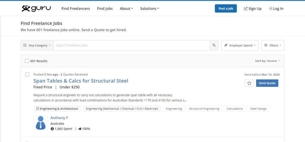
Task: Go to Find Freelancers
Action: pos(76,9)
